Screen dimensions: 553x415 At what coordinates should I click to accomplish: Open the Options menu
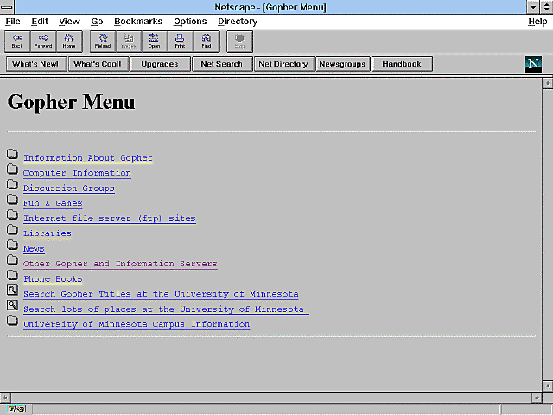pos(190,22)
